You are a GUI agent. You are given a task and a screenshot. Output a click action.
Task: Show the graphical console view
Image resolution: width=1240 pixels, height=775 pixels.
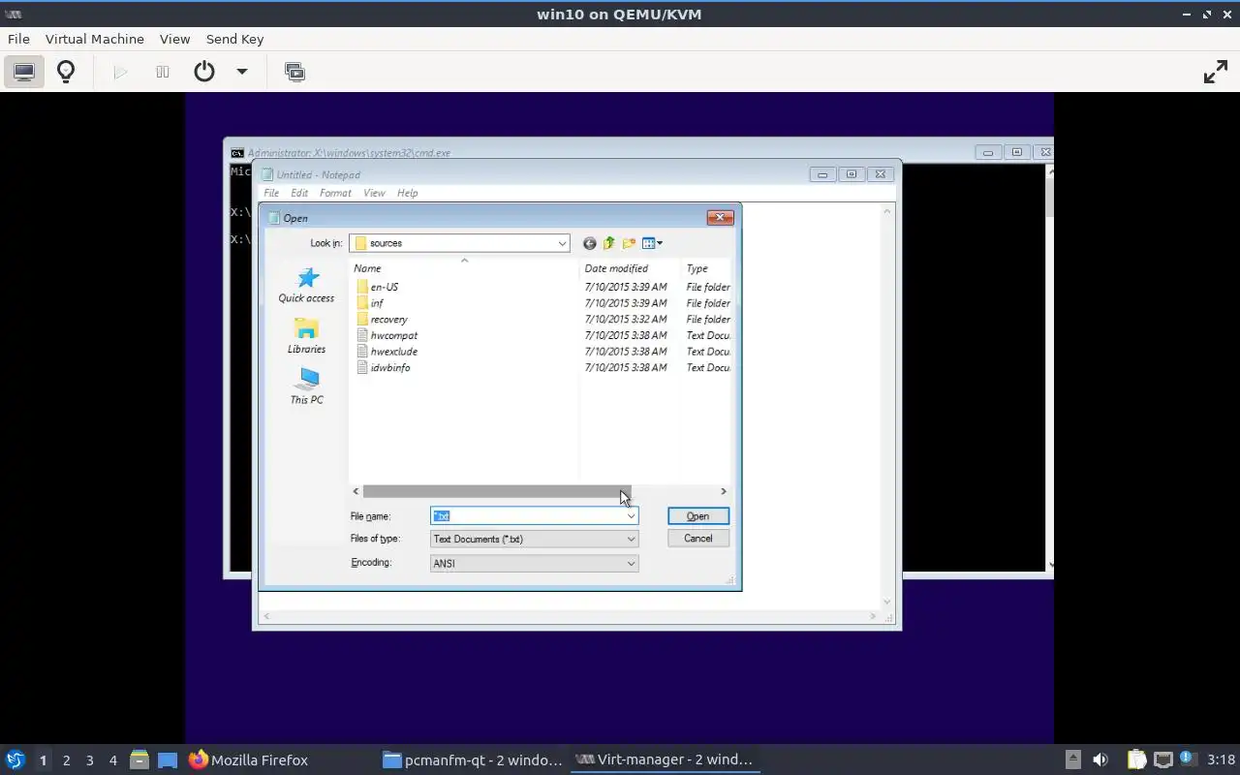24,72
